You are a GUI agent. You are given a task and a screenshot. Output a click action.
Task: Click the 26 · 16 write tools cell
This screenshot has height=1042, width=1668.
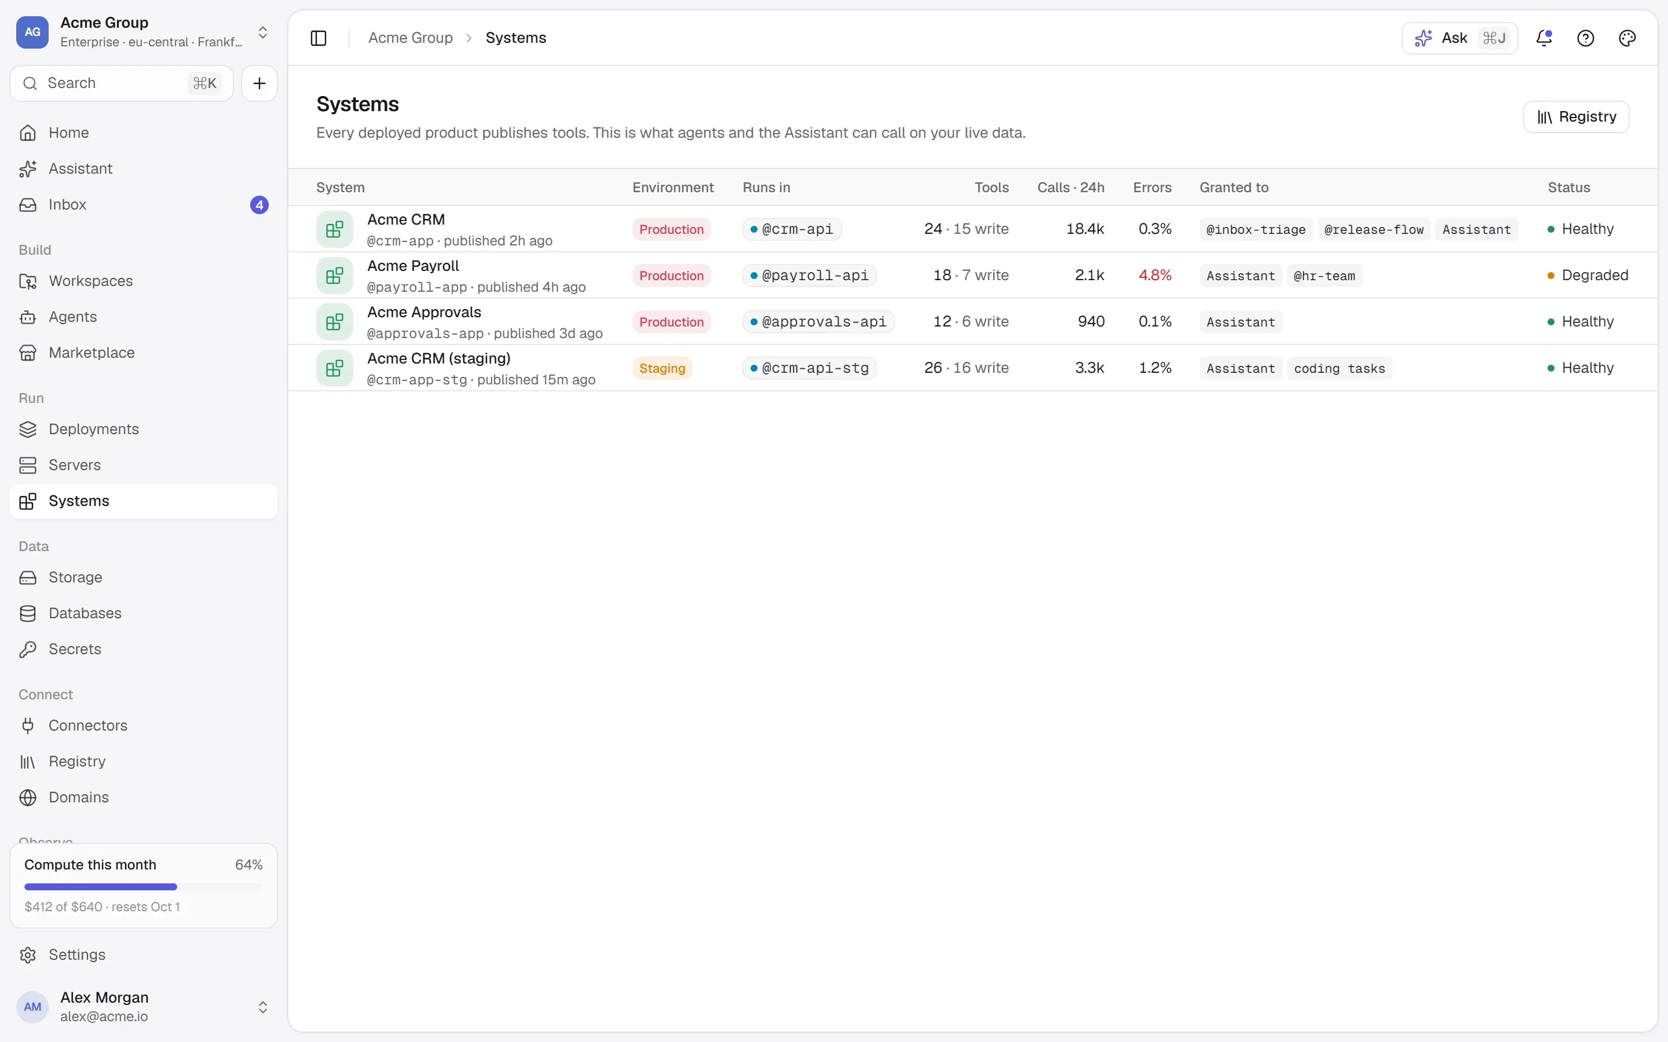966,368
